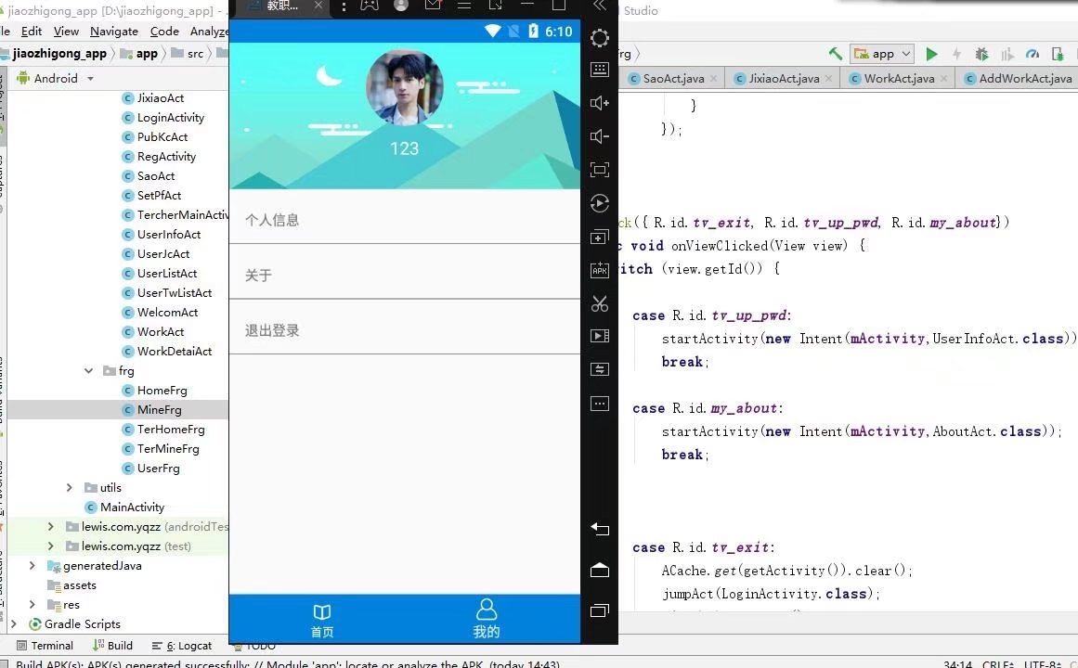Start debugging with the bug icon
1078x668 pixels.
tap(982, 53)
